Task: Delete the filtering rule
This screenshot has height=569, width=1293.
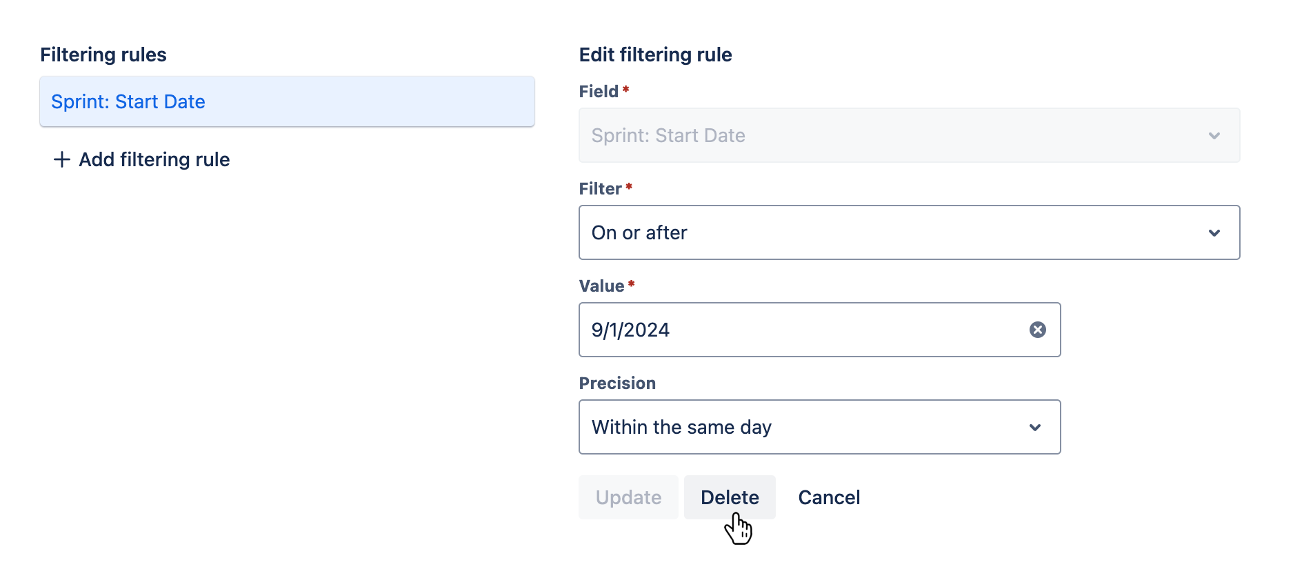Action: pyautogui.click(x=730, y=497)
